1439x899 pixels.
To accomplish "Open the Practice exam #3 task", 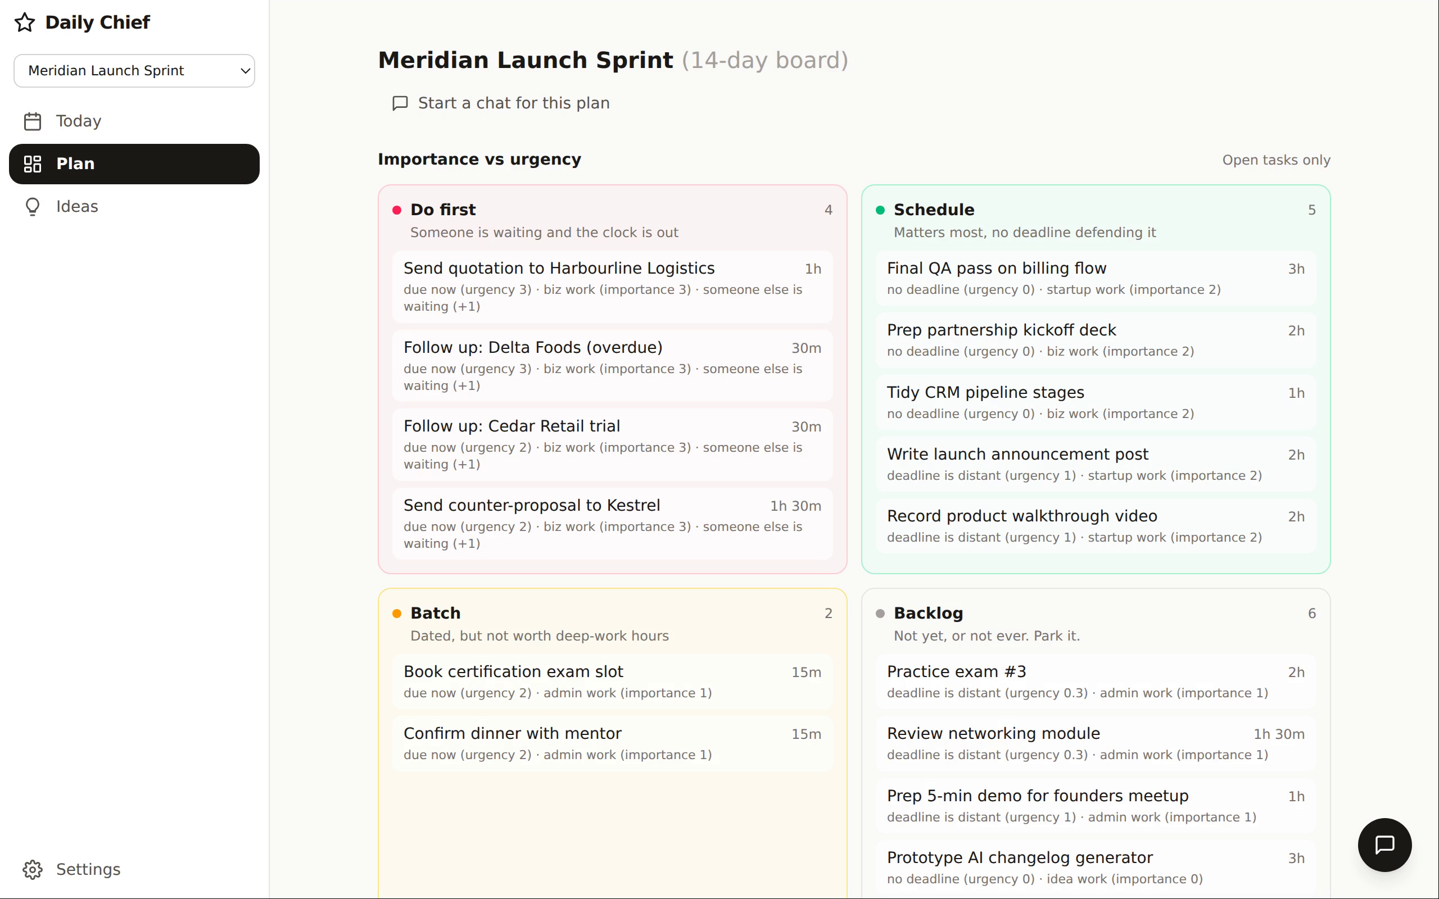I will 1096,682.
